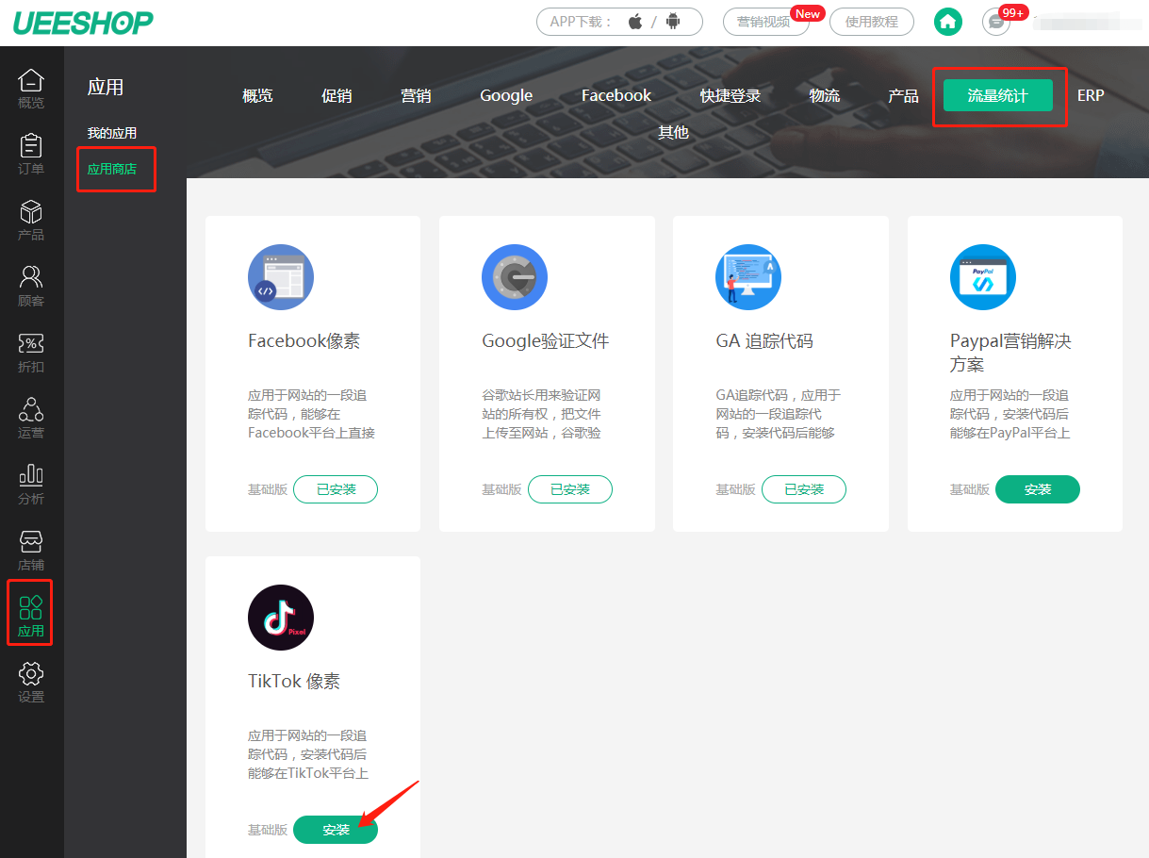1149x858 pixels.
Task: Open the TikTok 像素 app title
Action: (294, 682)
